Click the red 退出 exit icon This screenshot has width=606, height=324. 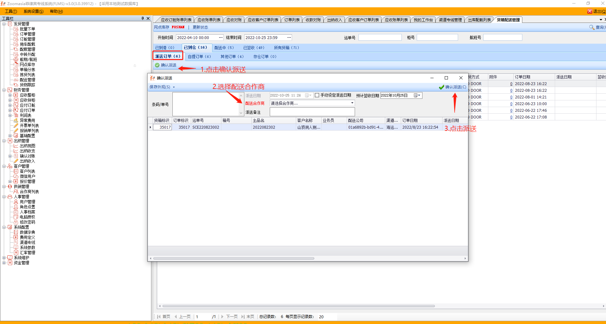tap(589, 11)
